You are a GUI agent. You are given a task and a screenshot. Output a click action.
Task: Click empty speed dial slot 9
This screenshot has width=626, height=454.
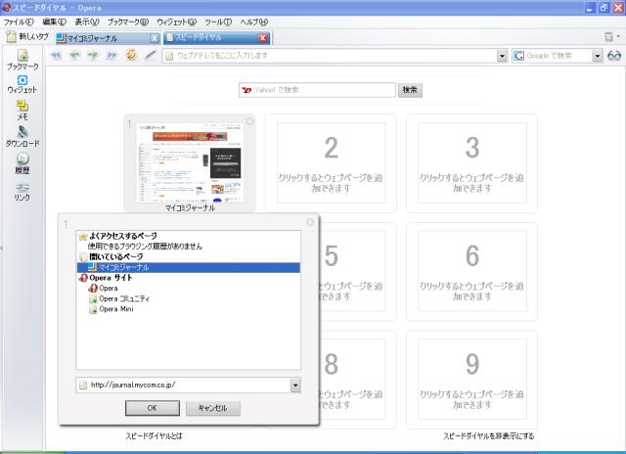[x=471, y=380]
